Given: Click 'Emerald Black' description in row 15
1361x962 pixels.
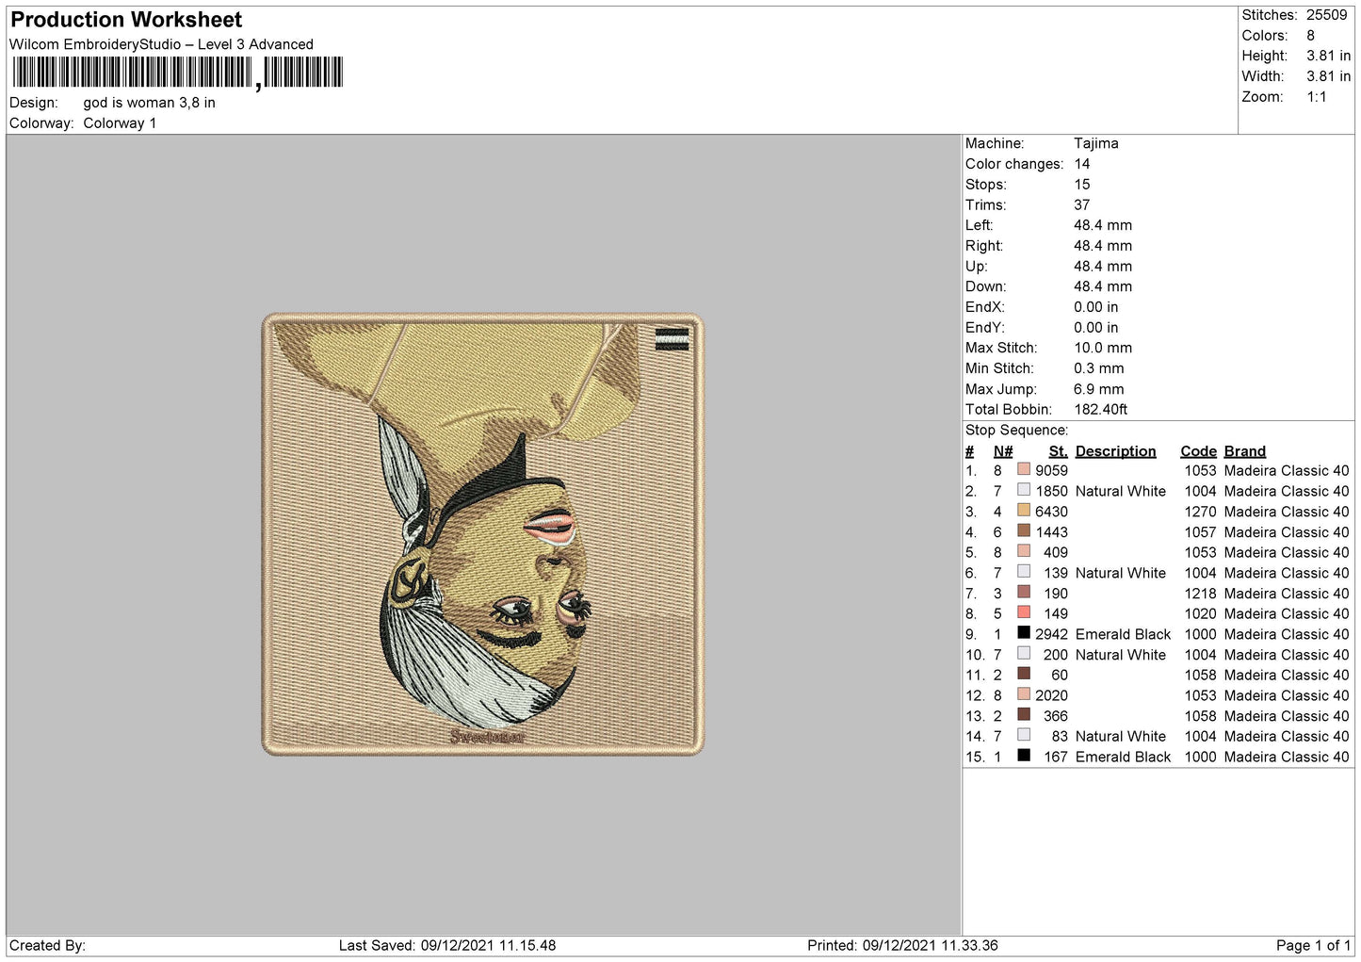Looking at the screenshot, I should 1123,757.
